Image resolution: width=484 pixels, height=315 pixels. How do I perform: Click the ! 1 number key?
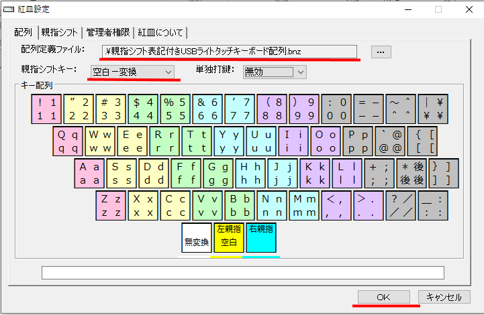pos(46,109)
